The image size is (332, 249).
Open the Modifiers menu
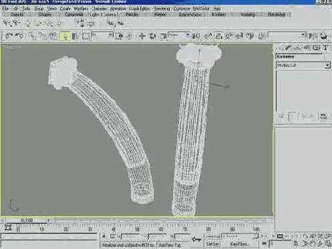(81, 9)
